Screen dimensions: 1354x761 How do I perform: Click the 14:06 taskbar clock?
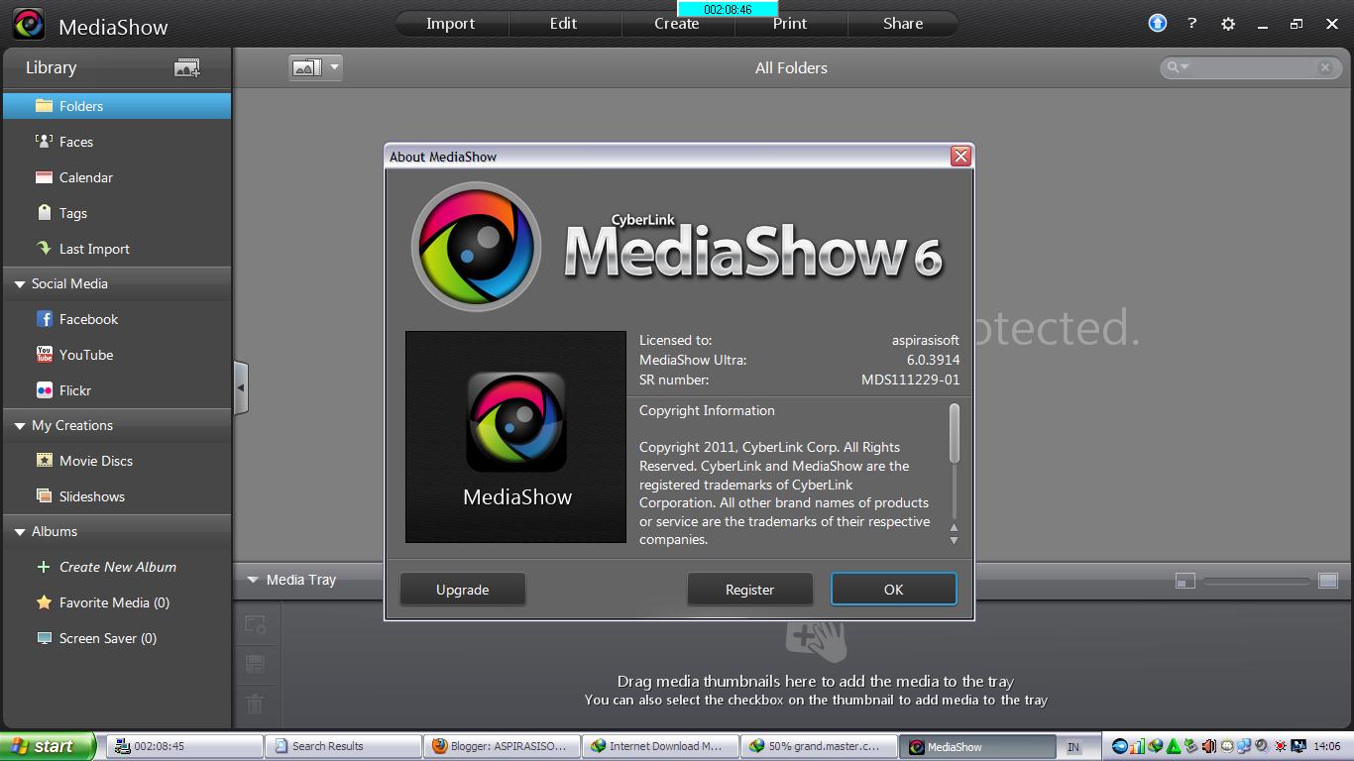pos(1326,746)
